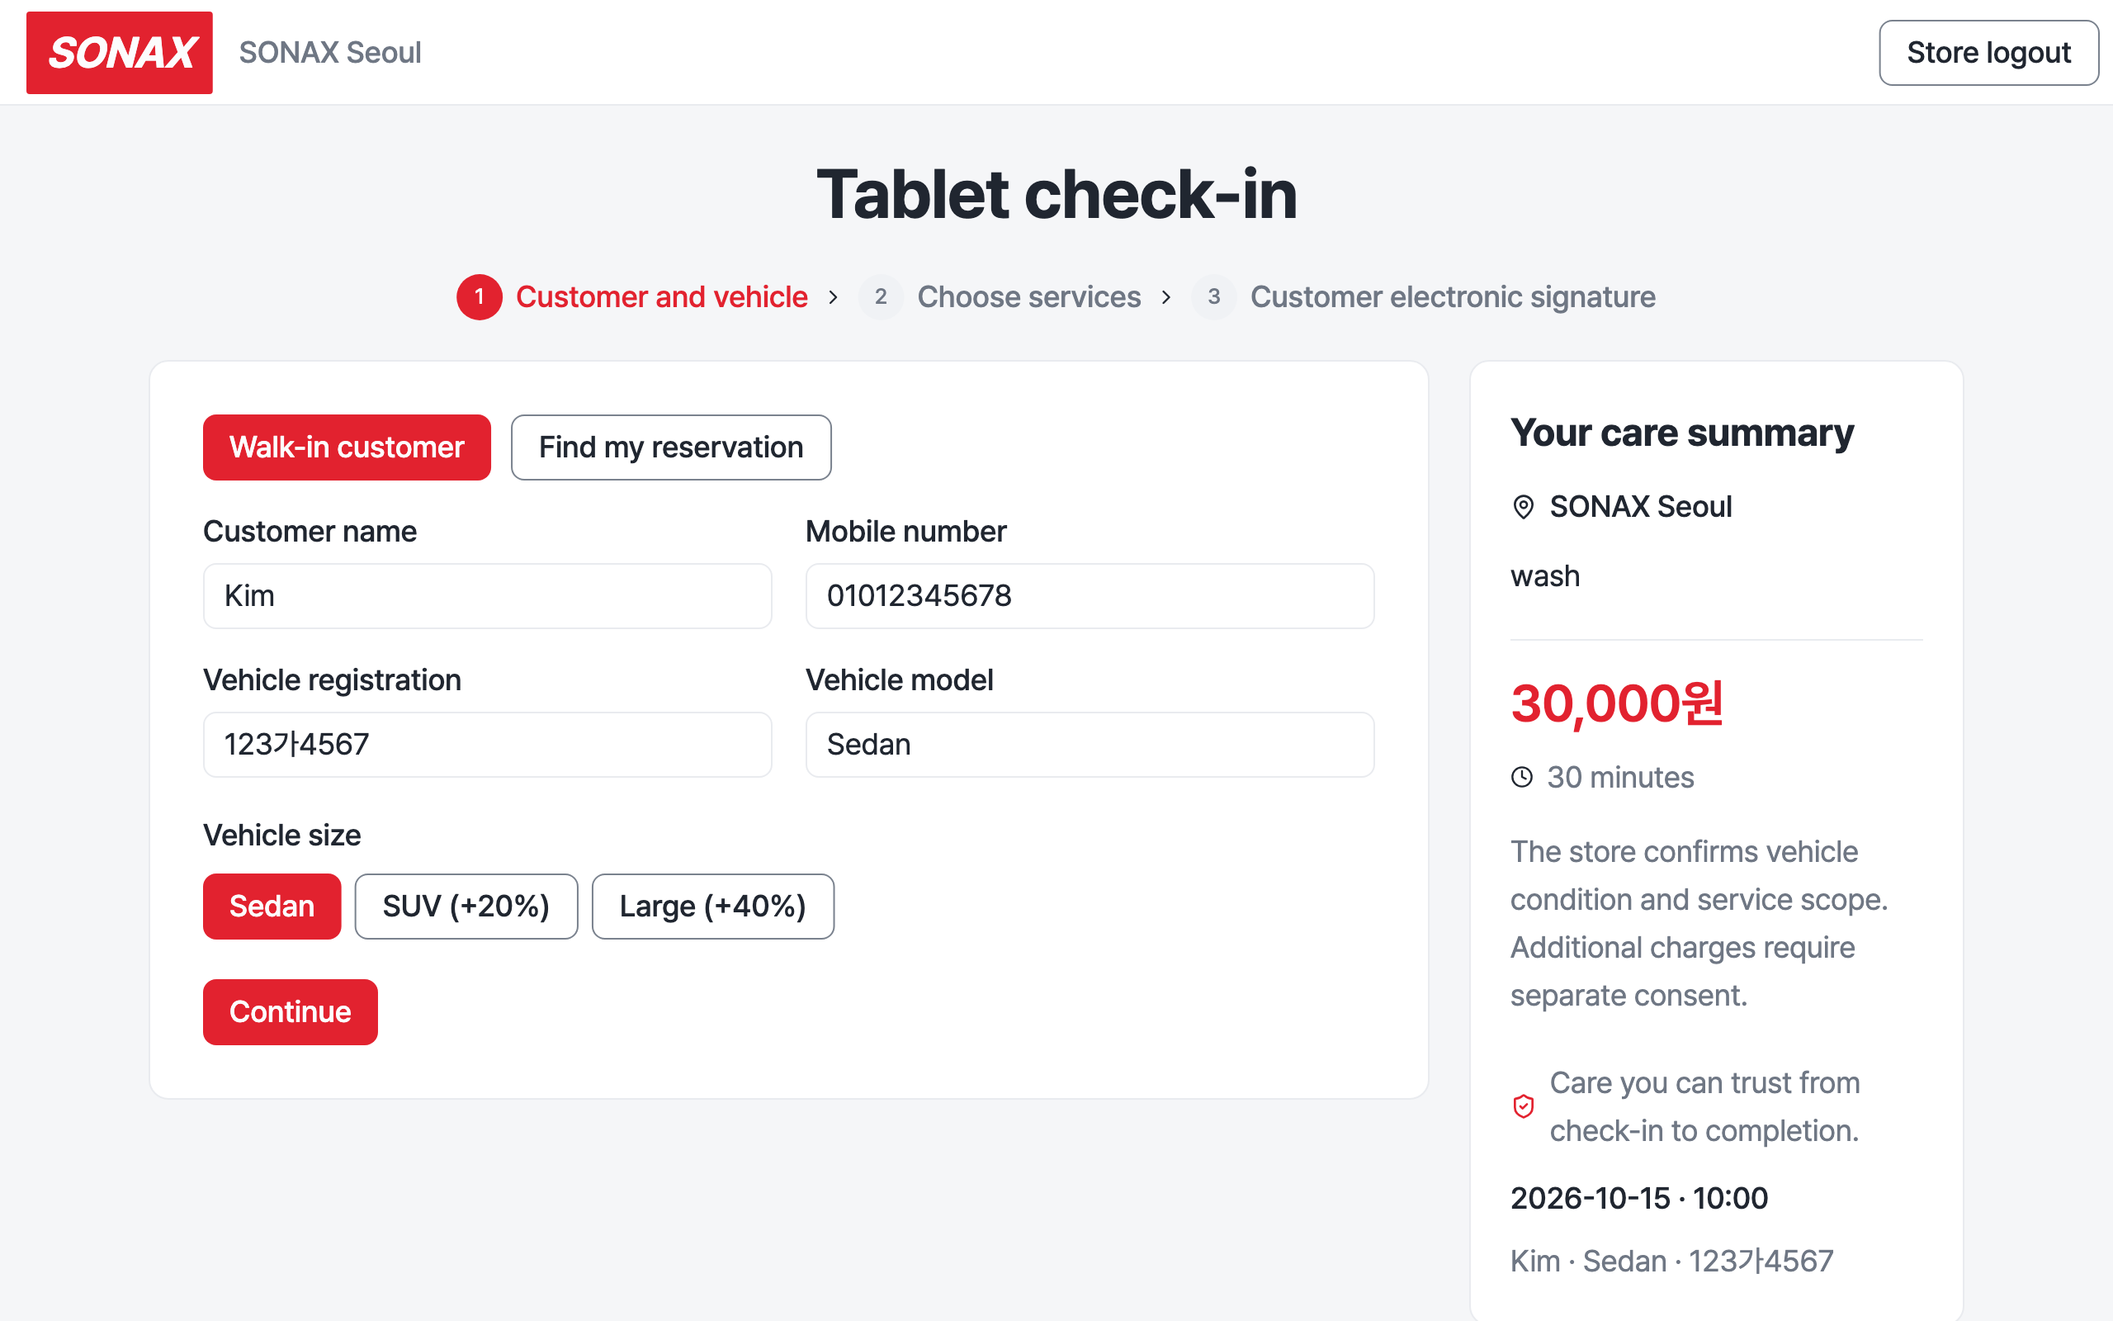Select the step 3 circle indicator
The image size is (2113, 1321).
click(x=1213, y=297)
